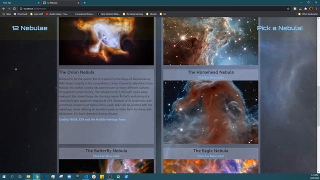Click the Chrome icon on the taskbar
Screen dimensions: 320x180
36,176
